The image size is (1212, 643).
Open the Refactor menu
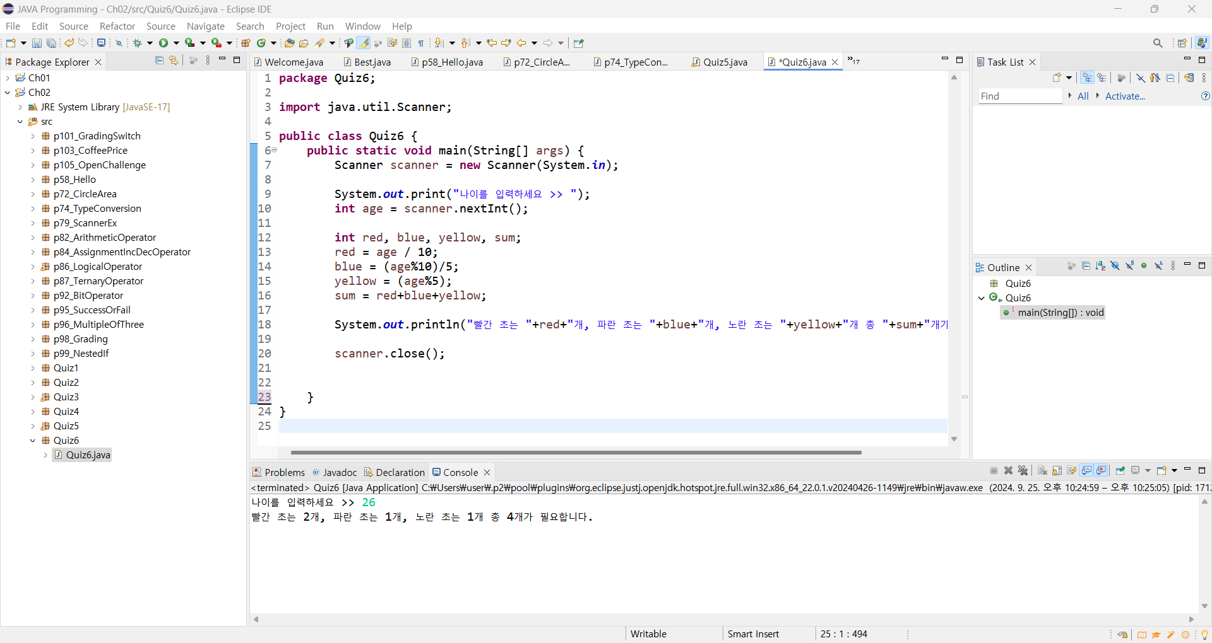pos(117,26)
